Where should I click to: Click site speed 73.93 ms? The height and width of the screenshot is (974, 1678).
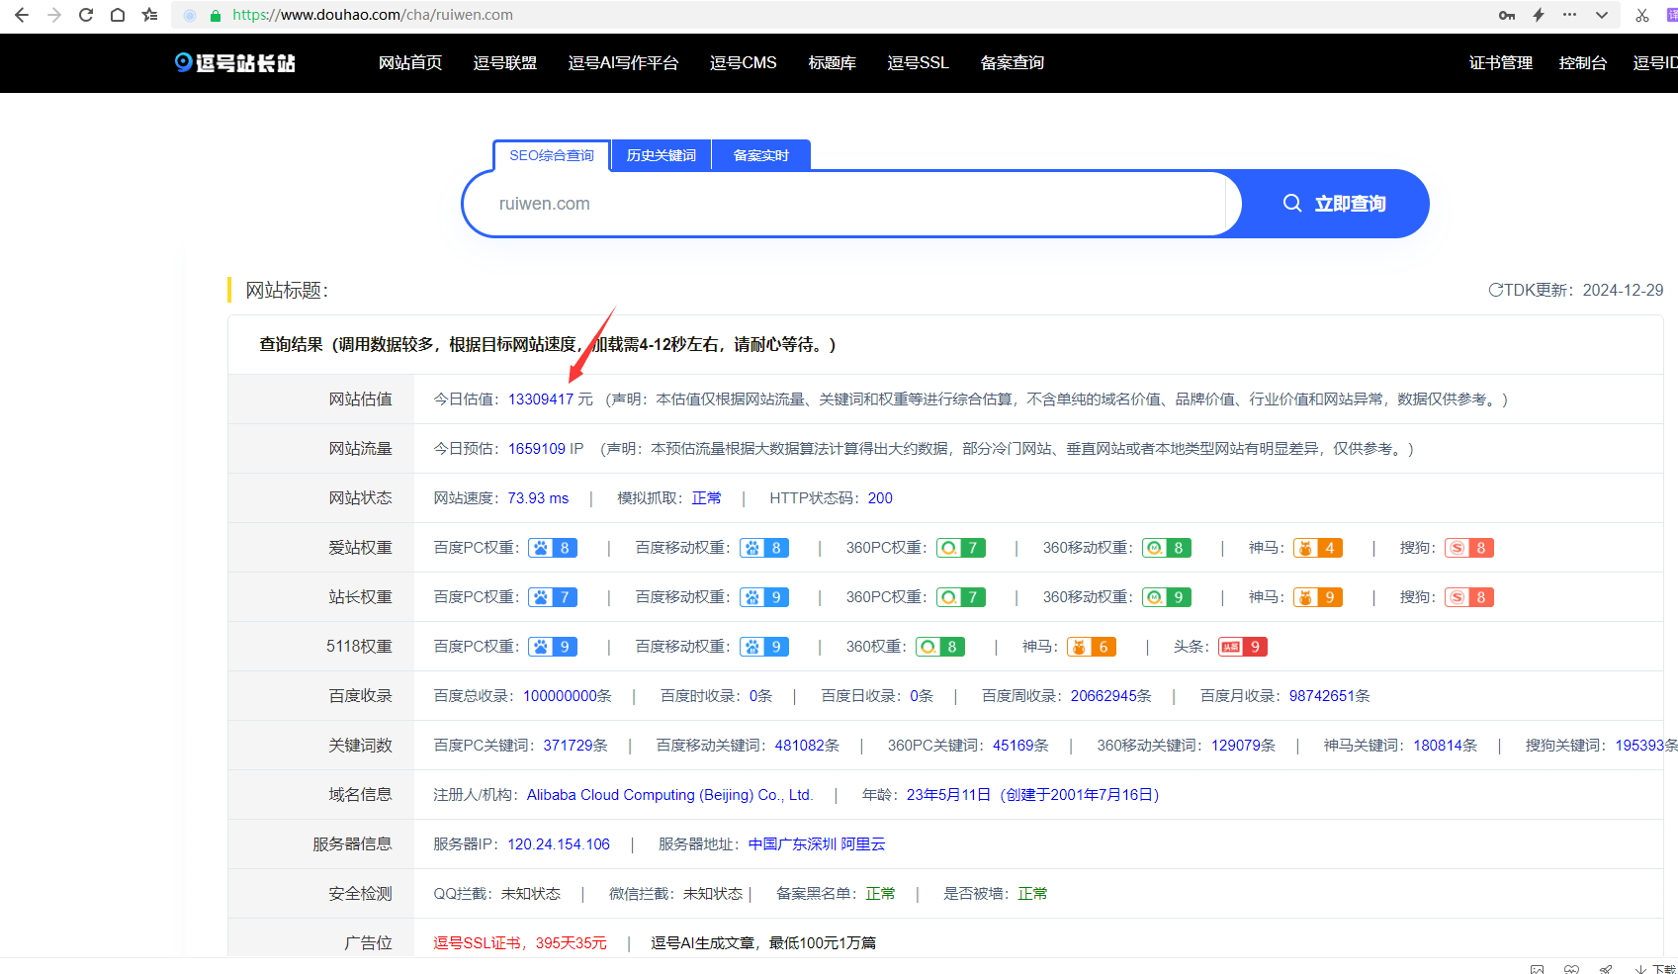[539, 497]
